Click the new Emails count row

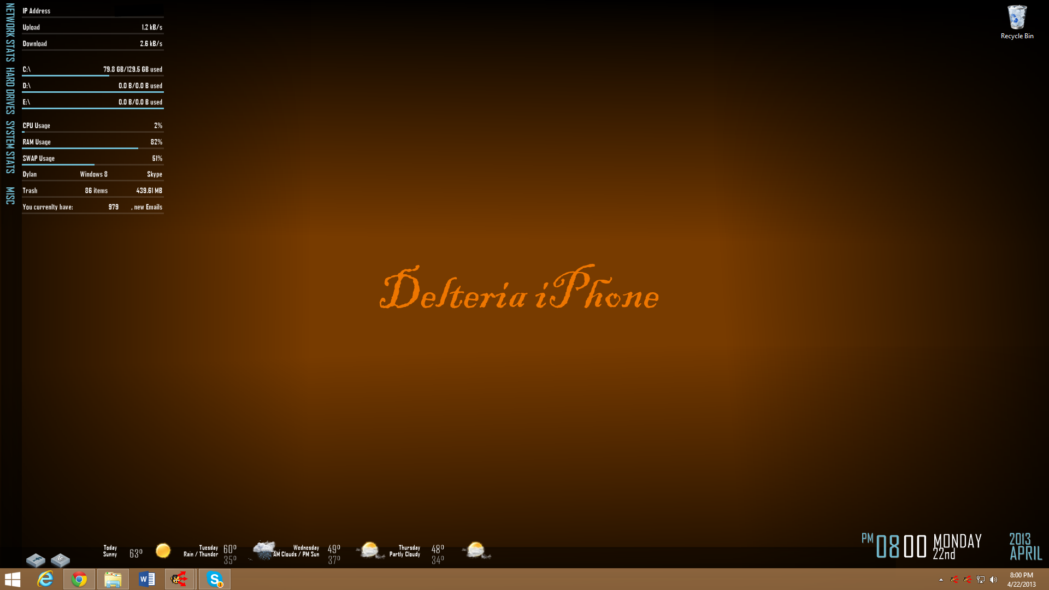(92, 207)
